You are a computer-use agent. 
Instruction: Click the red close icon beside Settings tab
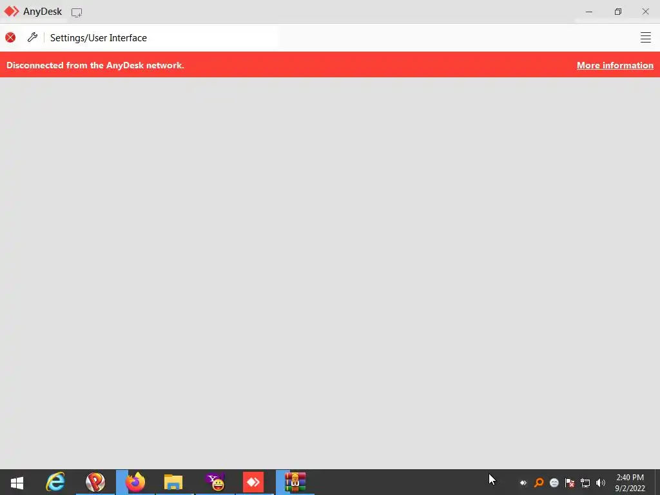(x=10, y=37)
